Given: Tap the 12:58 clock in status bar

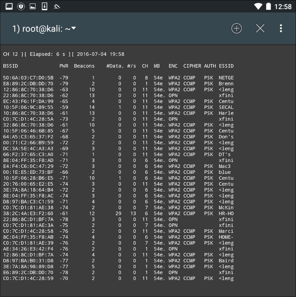Looking at the screenshot, I should click(283, 7).
